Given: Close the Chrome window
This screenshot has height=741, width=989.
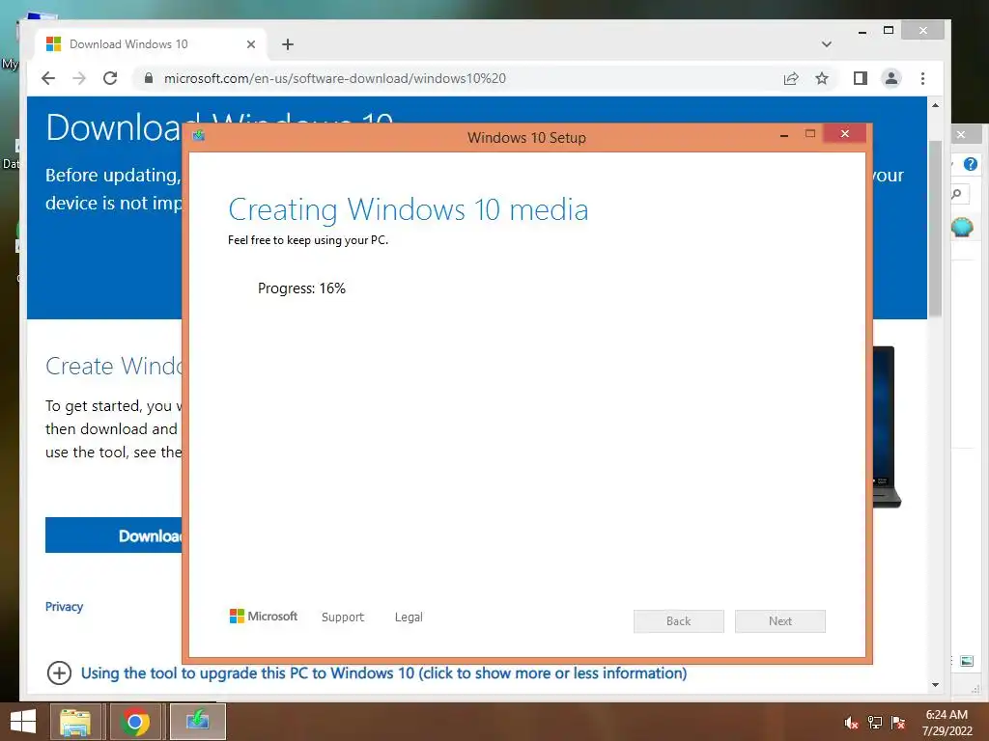Looking at the screenshot, I should (922, 30).
